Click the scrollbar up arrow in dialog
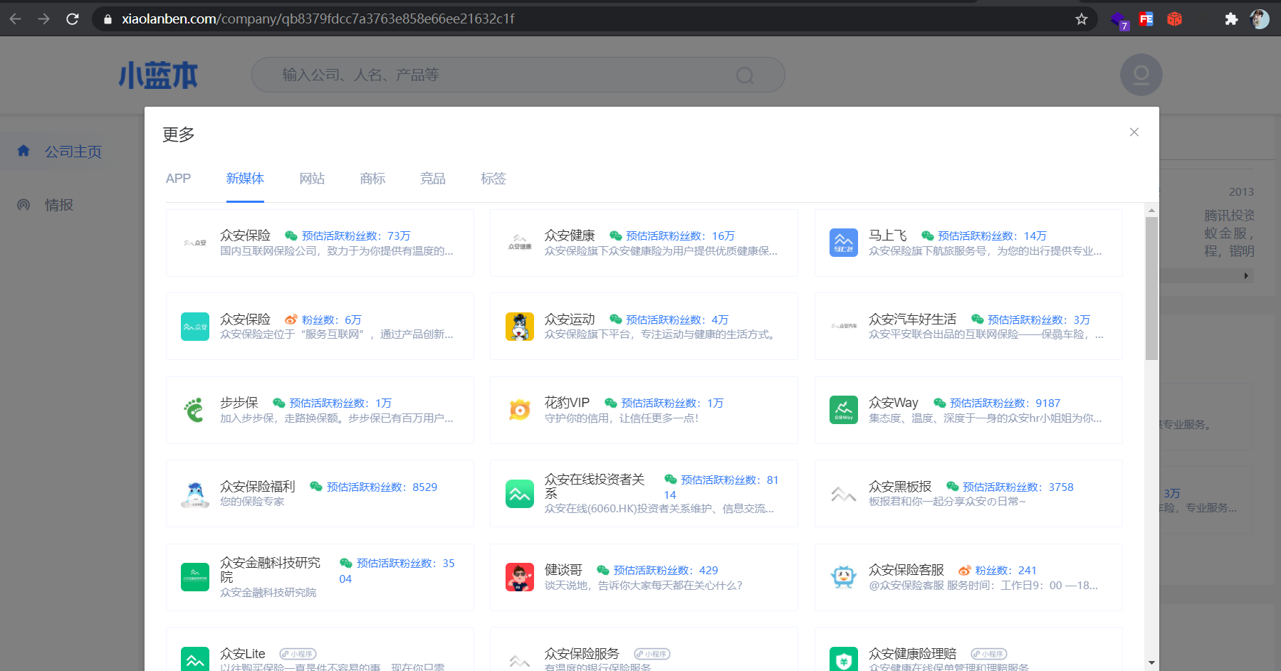 pyautogui.click(x=1151, y=210)
